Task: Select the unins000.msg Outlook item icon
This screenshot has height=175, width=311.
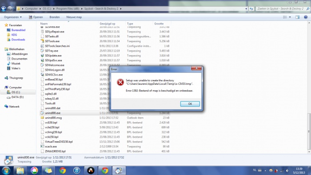Action: pyautogui.click(x=42, y=118)
